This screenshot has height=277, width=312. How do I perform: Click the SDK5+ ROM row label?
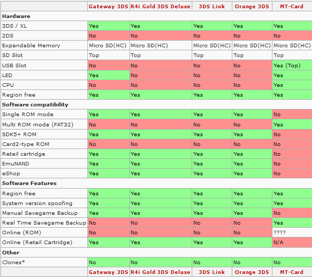20,134
